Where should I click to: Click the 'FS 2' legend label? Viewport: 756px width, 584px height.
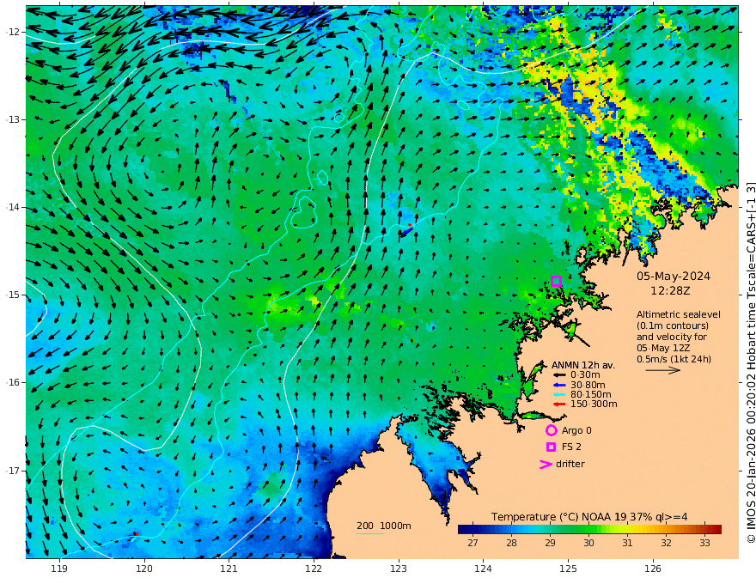click(571, 447)
